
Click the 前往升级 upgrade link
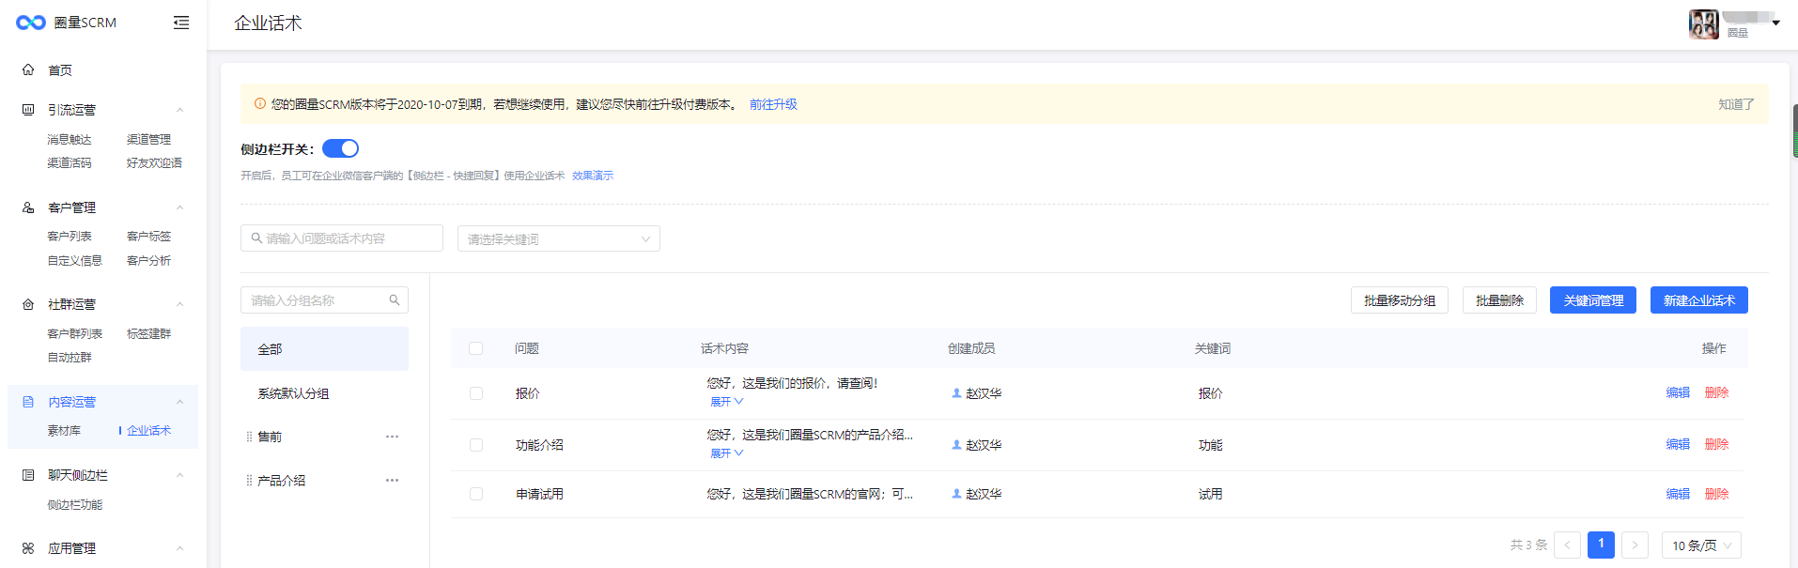pos(773,104)
